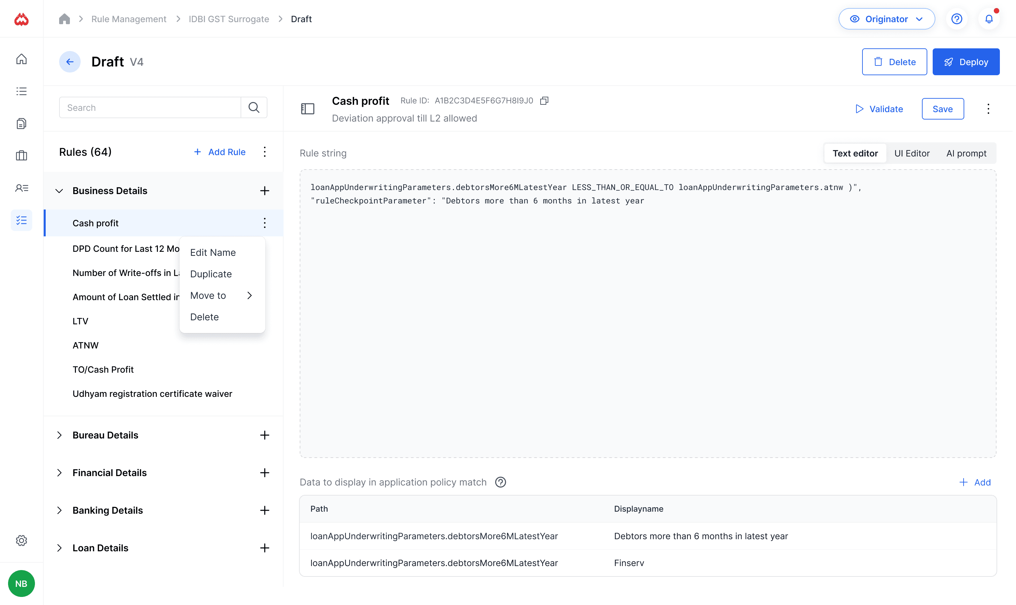
Task: Add rule to Bureau Details with plus
Action: click(x=264, y=435)
